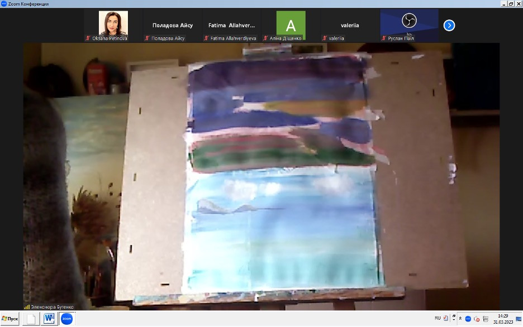Select Аліна Діщенко's green avatar tile
This screenshot has height=327, width=523.
(291, 25)
